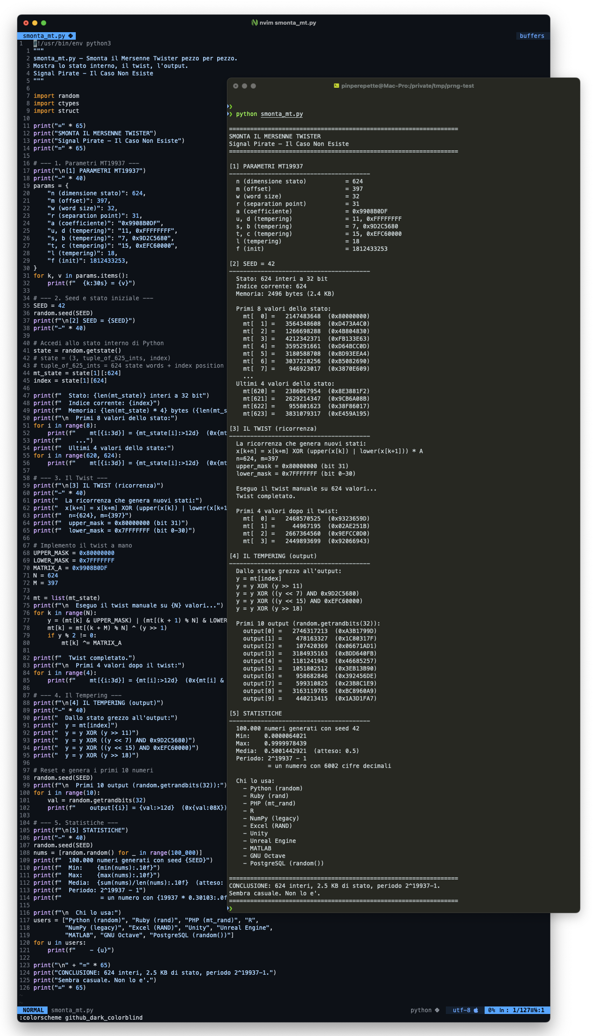Maximize the nvim window with the green button
Image resolution: width=593 pixels, height=1036 pixels.
[x=44, y=23]
